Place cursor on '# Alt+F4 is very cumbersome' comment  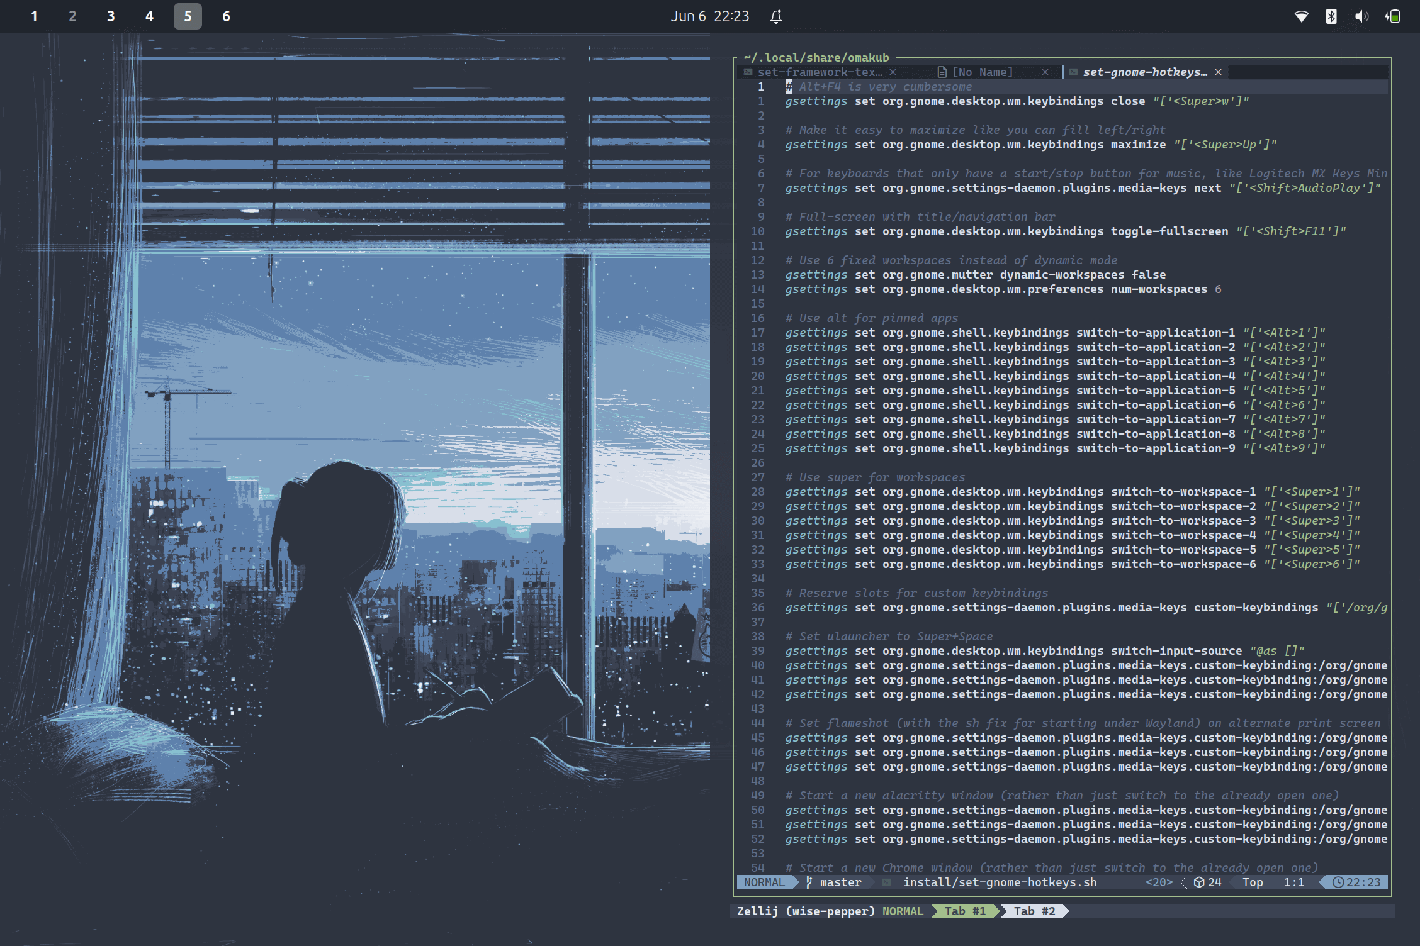click(879, 87)
